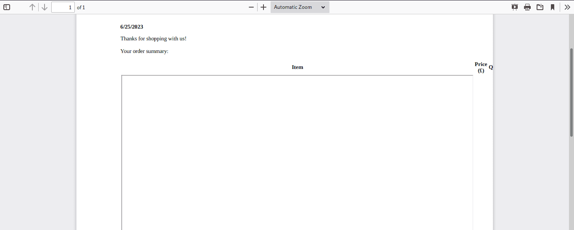The width and height of the screenshot is (574, 230).
Task: Click the current view bookmark icon
Action: tap(553, 7)
